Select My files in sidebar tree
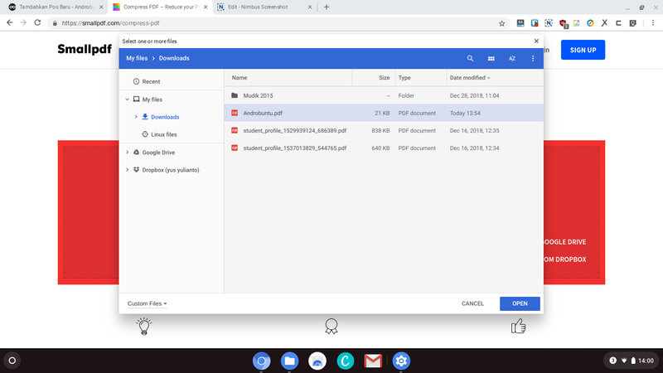663x373 pixels. coord(152,99)
